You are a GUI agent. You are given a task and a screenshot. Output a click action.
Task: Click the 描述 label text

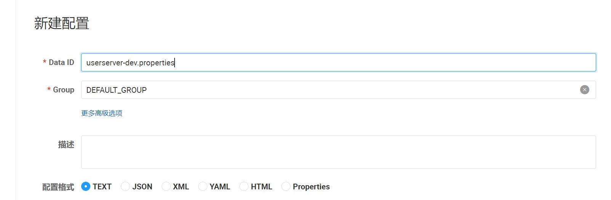(x=66, y=144)
